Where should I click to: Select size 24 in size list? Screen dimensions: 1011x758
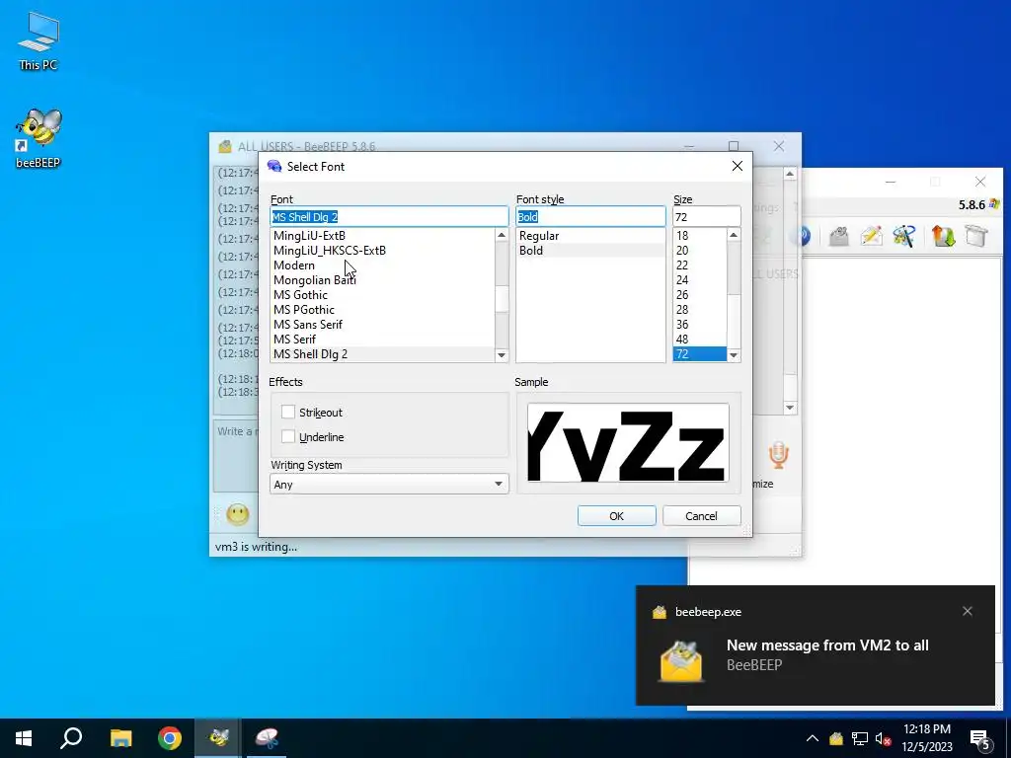coord(700,279)
